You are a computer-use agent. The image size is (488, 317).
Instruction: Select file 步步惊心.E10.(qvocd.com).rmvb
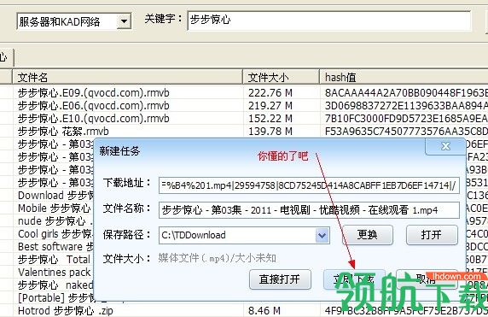coord(93,119)
